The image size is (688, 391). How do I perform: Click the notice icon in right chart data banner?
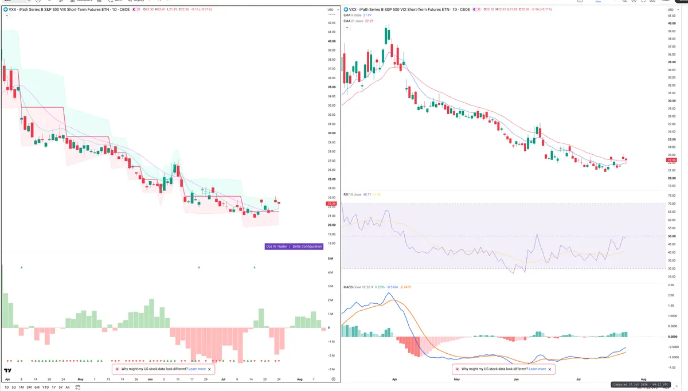(x=458, y=369)
